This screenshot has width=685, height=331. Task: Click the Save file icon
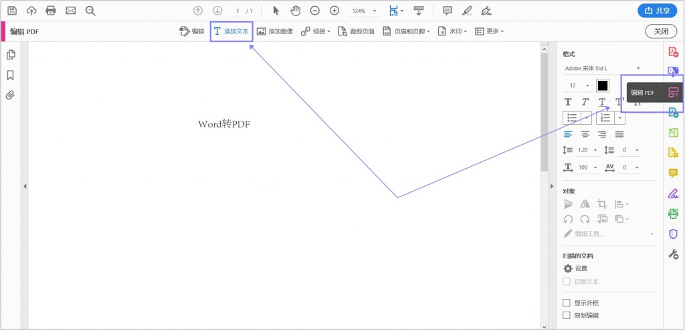pos(12,11)
